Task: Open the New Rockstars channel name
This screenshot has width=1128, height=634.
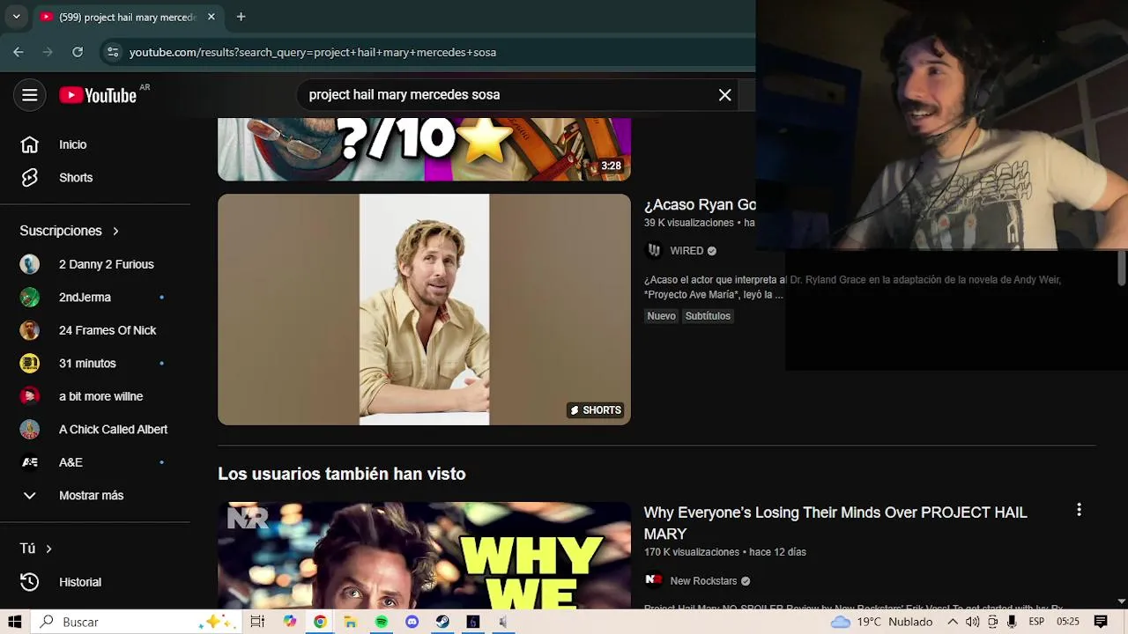Action: [703, 581]
